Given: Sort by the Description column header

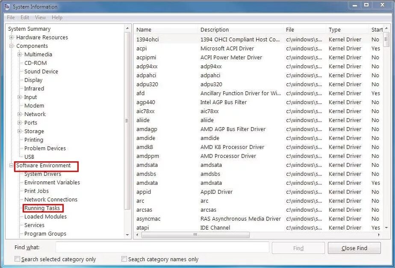Looking at the screenshot, I should click(241, 30).
